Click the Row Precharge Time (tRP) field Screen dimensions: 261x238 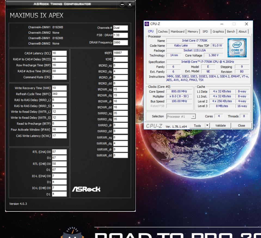click(x=59, y=65)
